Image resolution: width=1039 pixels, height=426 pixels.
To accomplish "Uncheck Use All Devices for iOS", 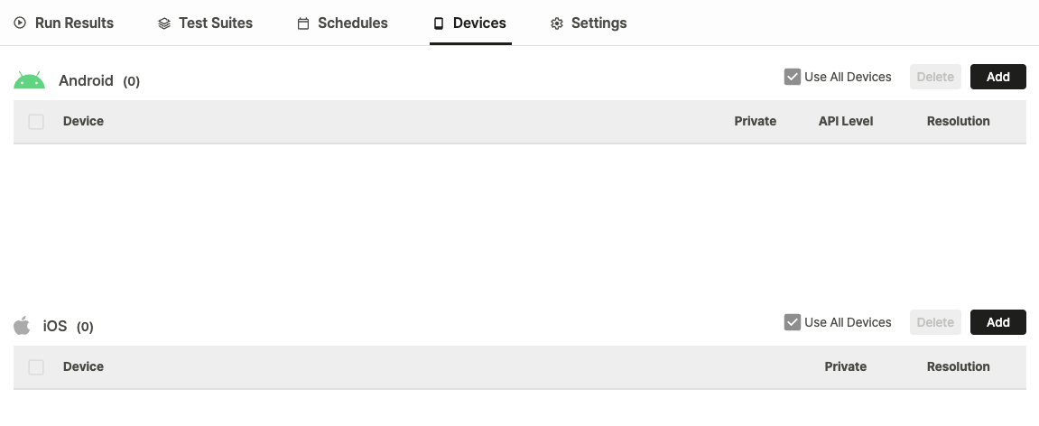I will pos(792,322).
